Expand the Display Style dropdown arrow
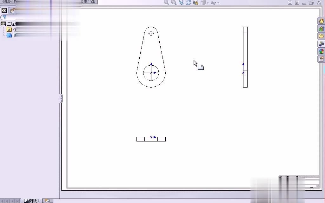325x203 pixels. [208, 3]
